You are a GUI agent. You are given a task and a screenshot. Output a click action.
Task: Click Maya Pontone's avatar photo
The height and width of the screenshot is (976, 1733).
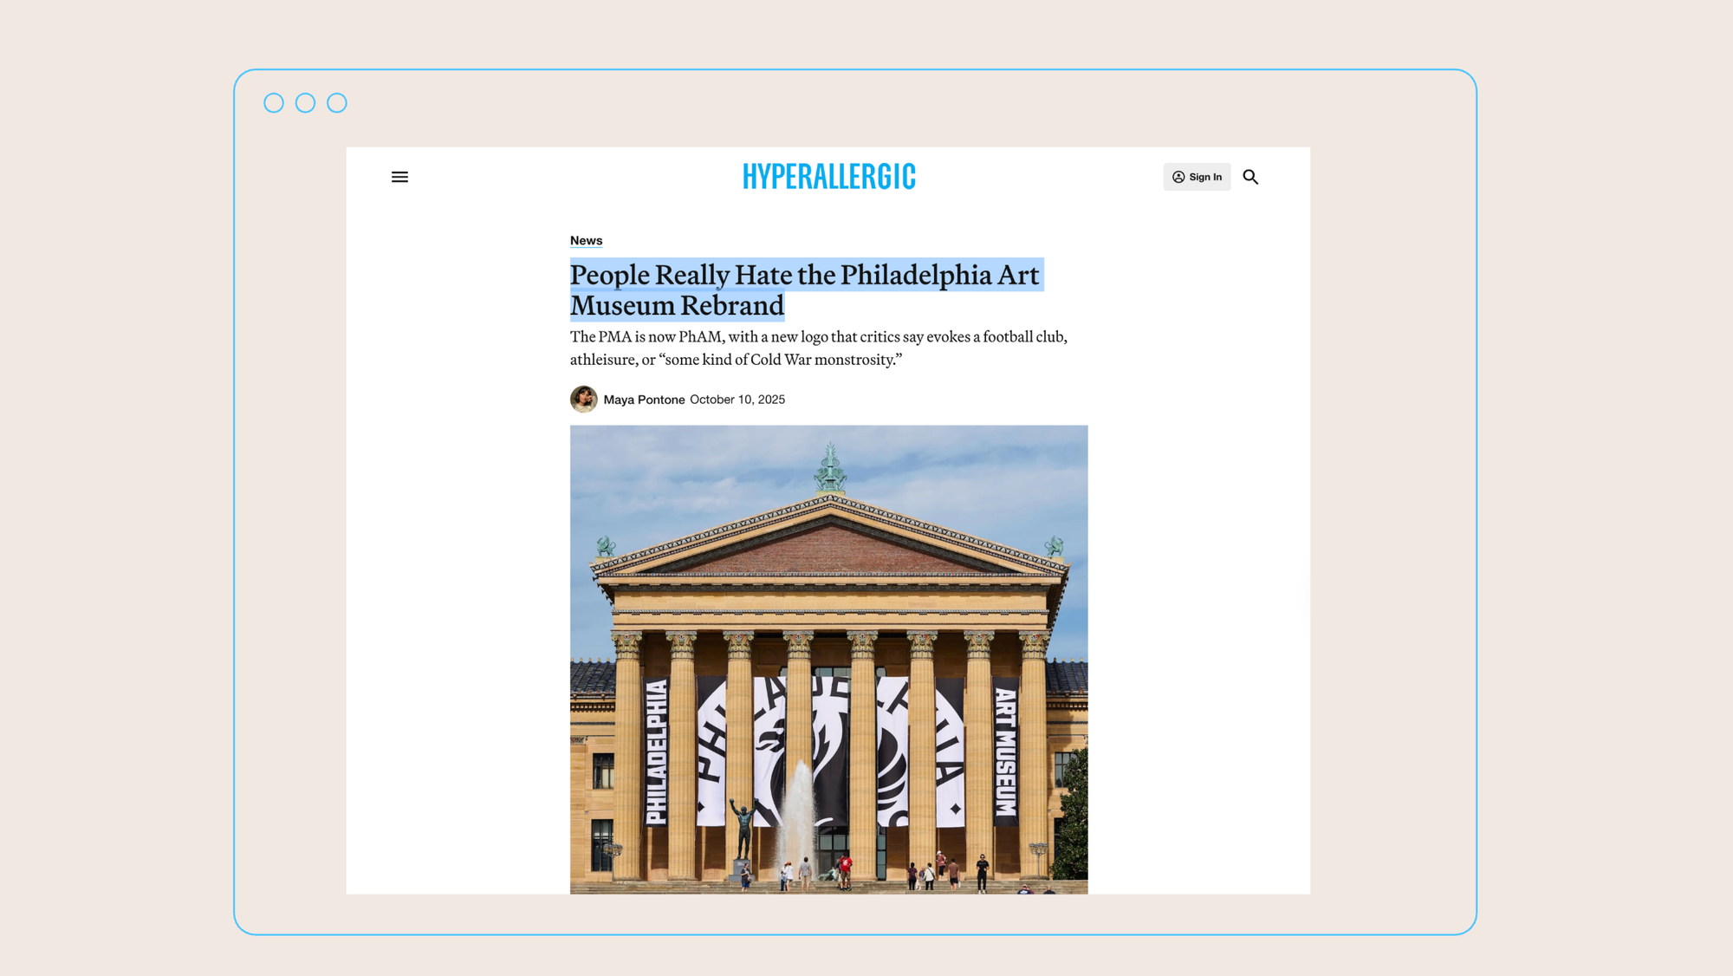tap(583, 400)
